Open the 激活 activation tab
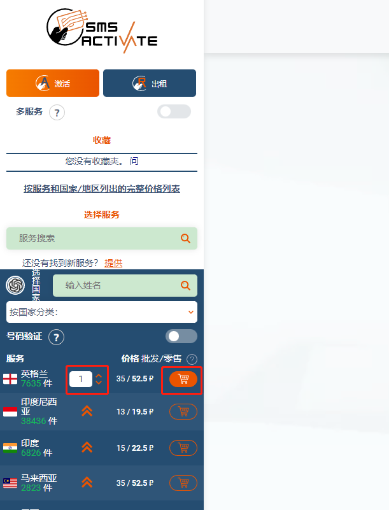Image resolution: width=389 pixels, height=510 pixels. click(x=53, y=83)
